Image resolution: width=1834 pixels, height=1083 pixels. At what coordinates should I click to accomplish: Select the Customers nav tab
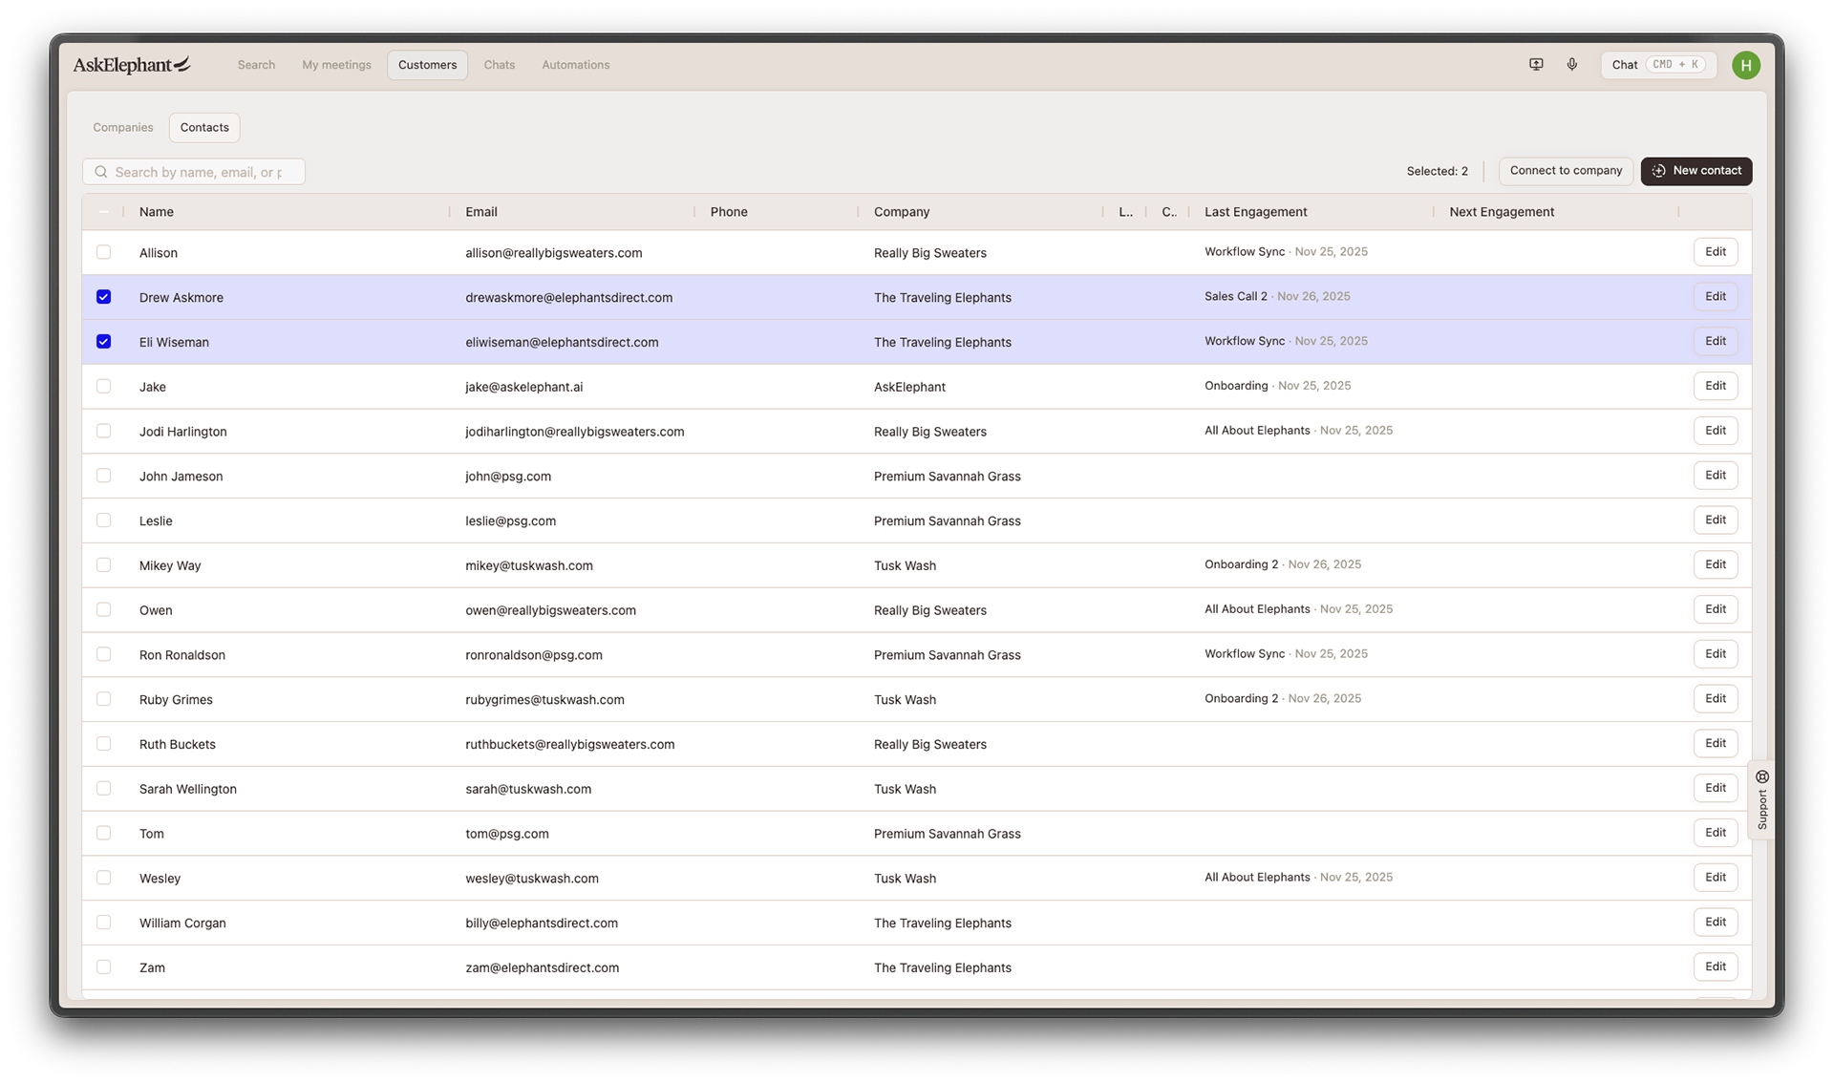coord(427,65)
